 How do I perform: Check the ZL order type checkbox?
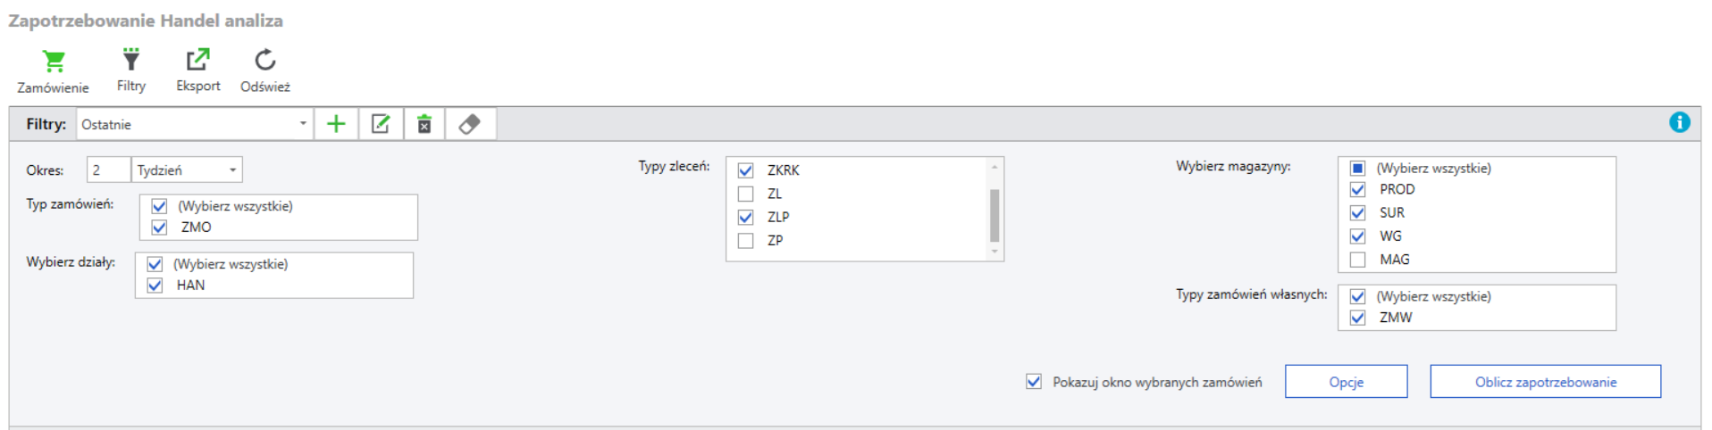pyautogui.click(x=745, y=194)
